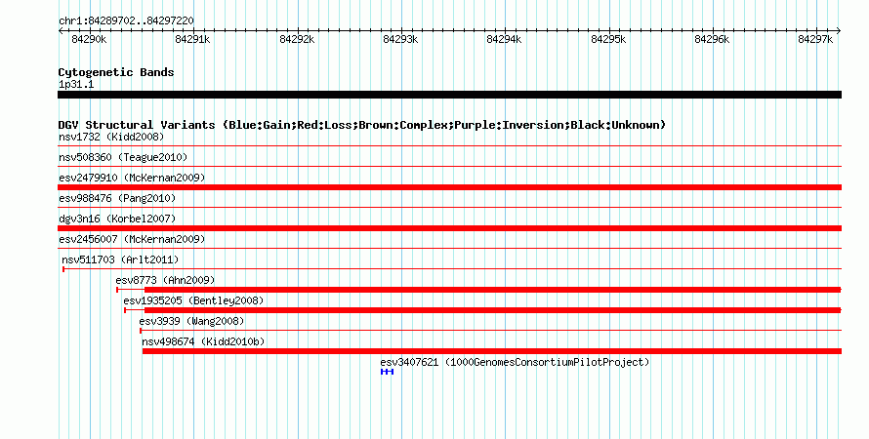Select esv3407621 (1000GenomesConsortiumPilotProject) label

515,362
